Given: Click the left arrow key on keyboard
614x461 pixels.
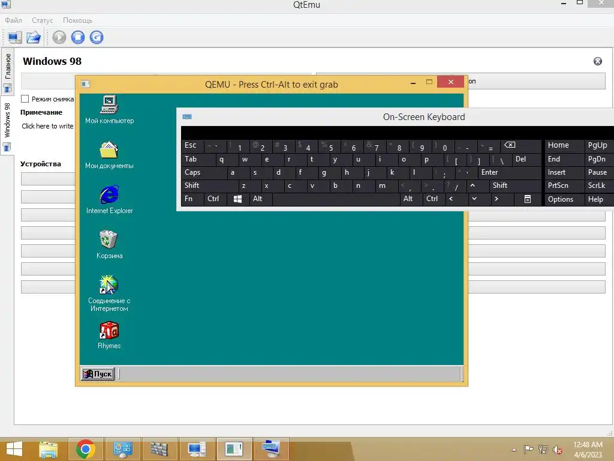Looking at the screenshot, I should click(x=456, y=199).
